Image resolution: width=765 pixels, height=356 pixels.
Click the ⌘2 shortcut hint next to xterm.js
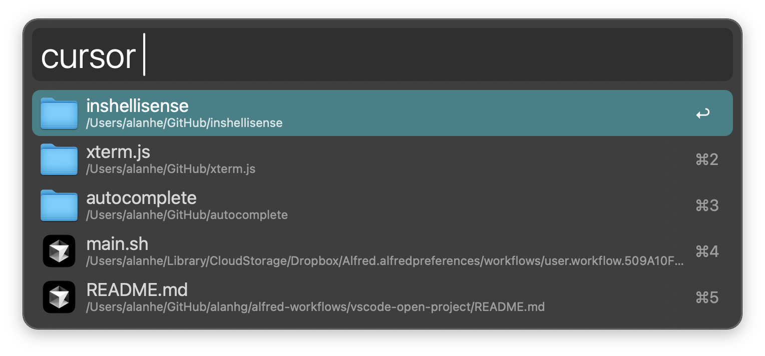(706, 159)
